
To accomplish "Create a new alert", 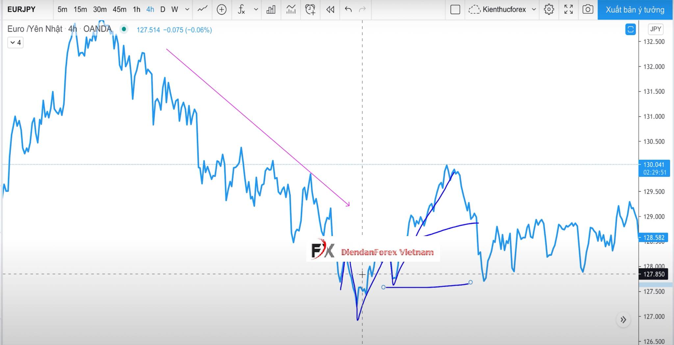I will point(310,9).
